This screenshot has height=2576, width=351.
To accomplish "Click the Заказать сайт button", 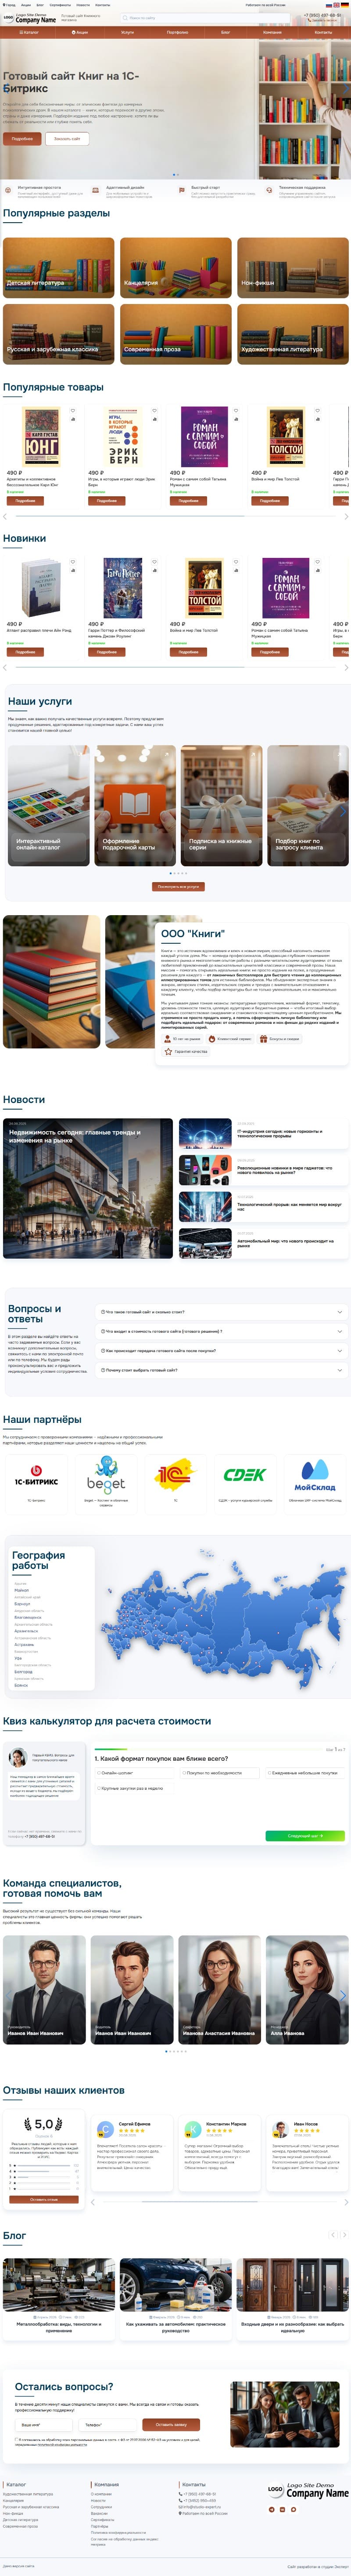I will point(67,139).
